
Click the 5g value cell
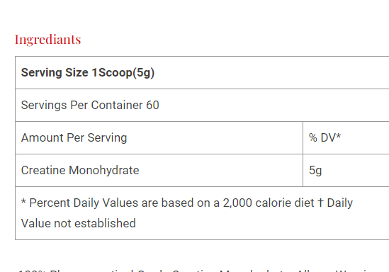pyautogui.click(x=346, y=170)
